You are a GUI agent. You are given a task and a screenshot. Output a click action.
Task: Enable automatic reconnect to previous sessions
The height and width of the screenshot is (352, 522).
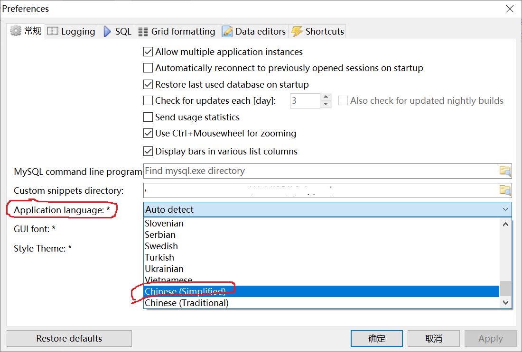pos(148,68)
